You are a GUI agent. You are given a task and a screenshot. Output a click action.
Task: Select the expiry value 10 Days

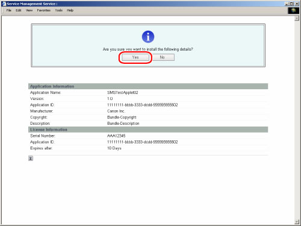point(114,148)
